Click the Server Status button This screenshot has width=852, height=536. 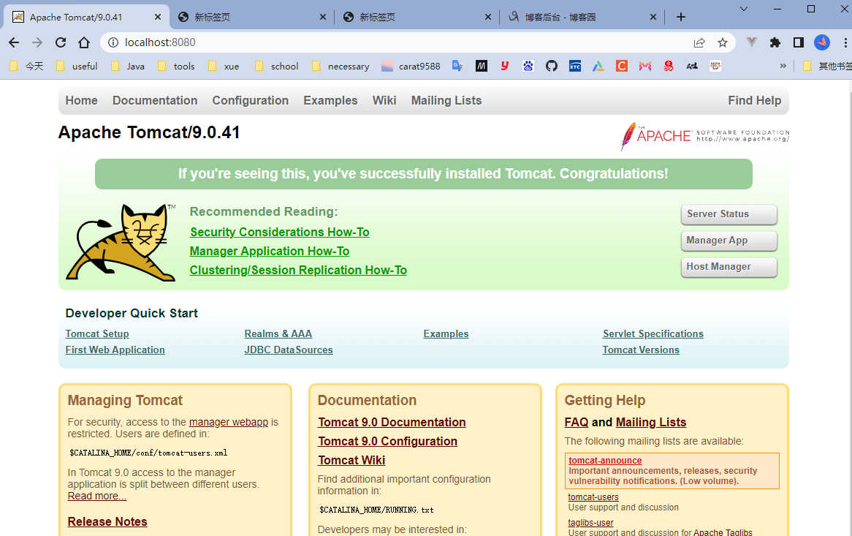pyautogui.click(x=729, y=214)
